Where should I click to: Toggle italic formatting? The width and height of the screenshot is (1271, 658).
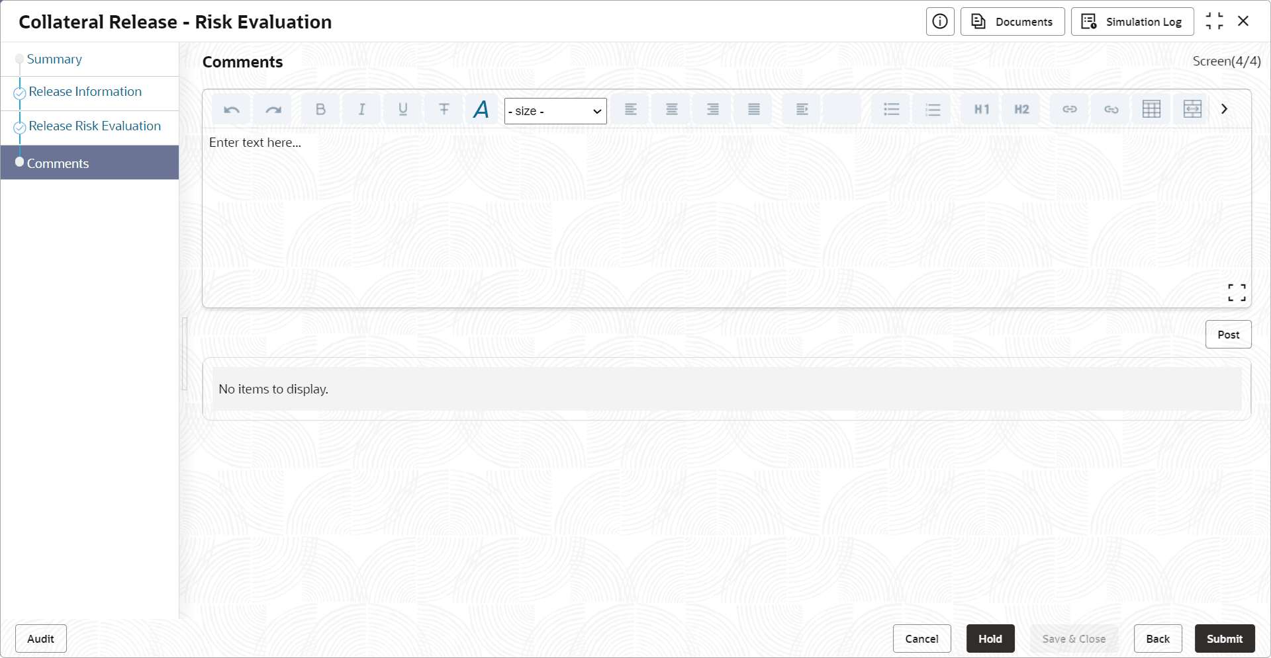[x=361, y=110]
